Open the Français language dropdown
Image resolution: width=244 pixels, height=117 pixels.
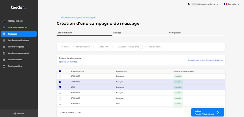pos(231,4)
